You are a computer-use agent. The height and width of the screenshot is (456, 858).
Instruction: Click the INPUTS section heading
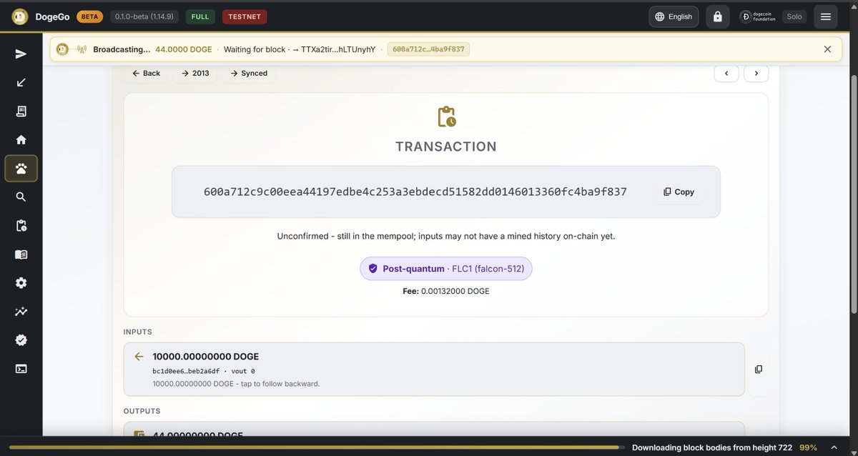pos(137,332)
